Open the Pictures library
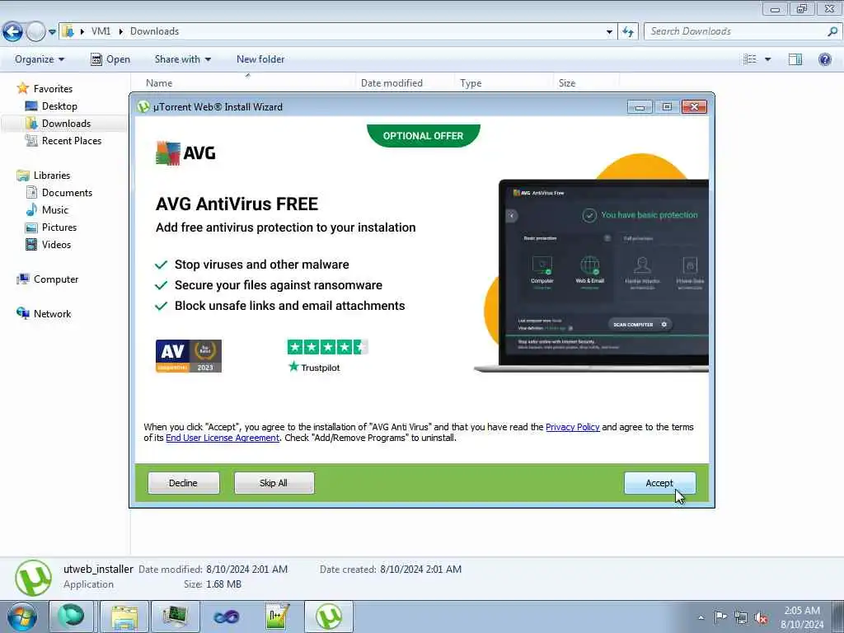The width and height of the screenshot is (844, 633). [x=51, y=227]
